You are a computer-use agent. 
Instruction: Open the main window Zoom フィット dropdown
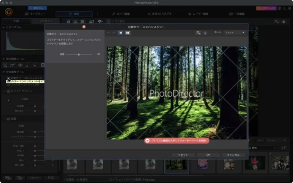coord(276,140)
